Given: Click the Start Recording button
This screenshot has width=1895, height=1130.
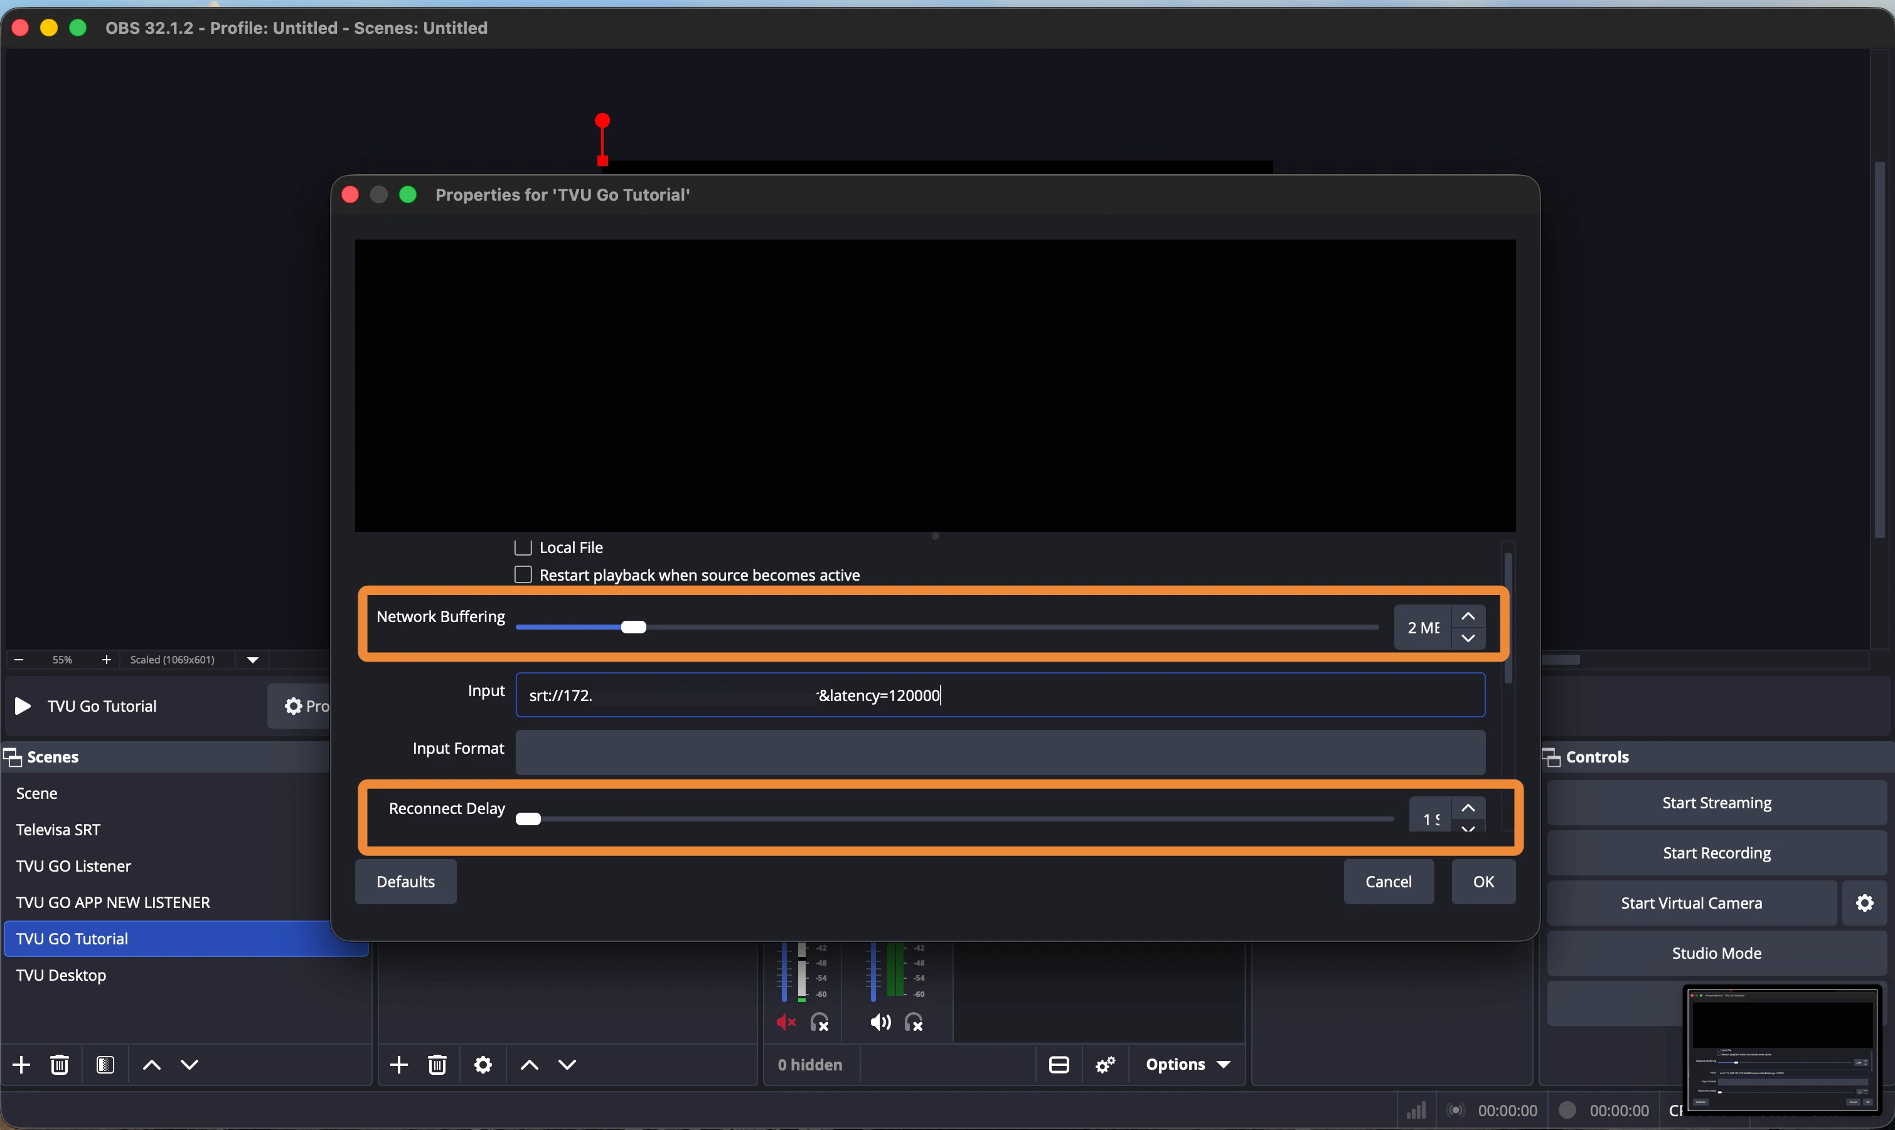Looking at the screenshot, I should tap(1717, 853).
